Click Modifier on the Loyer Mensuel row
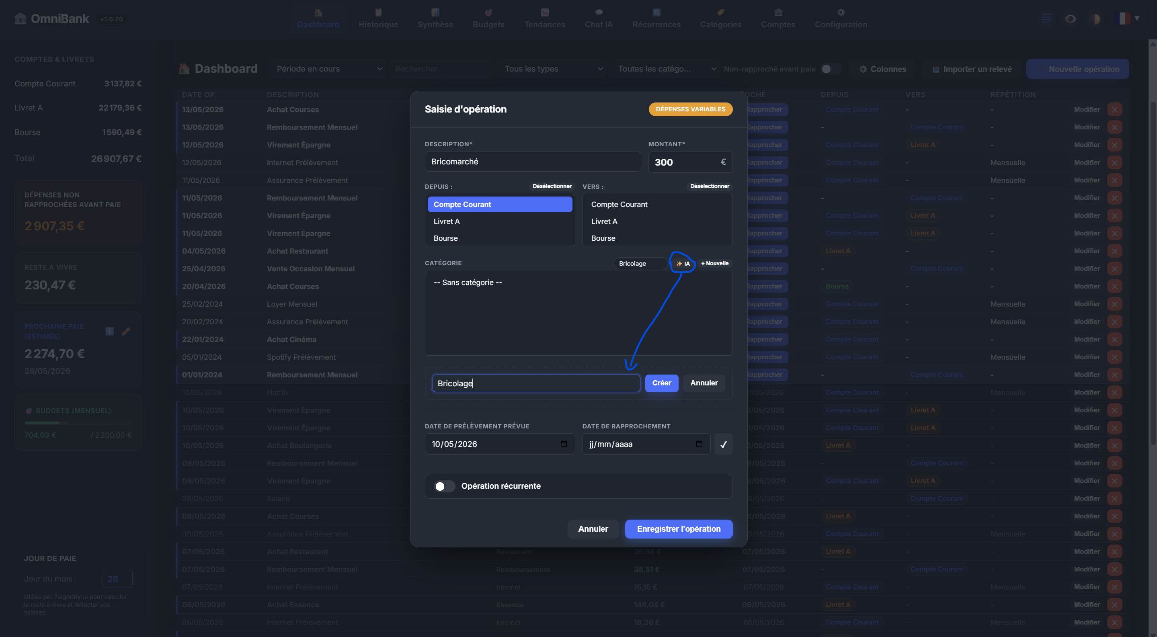This screenshot has width=1157, height=637. point(1087,304)
